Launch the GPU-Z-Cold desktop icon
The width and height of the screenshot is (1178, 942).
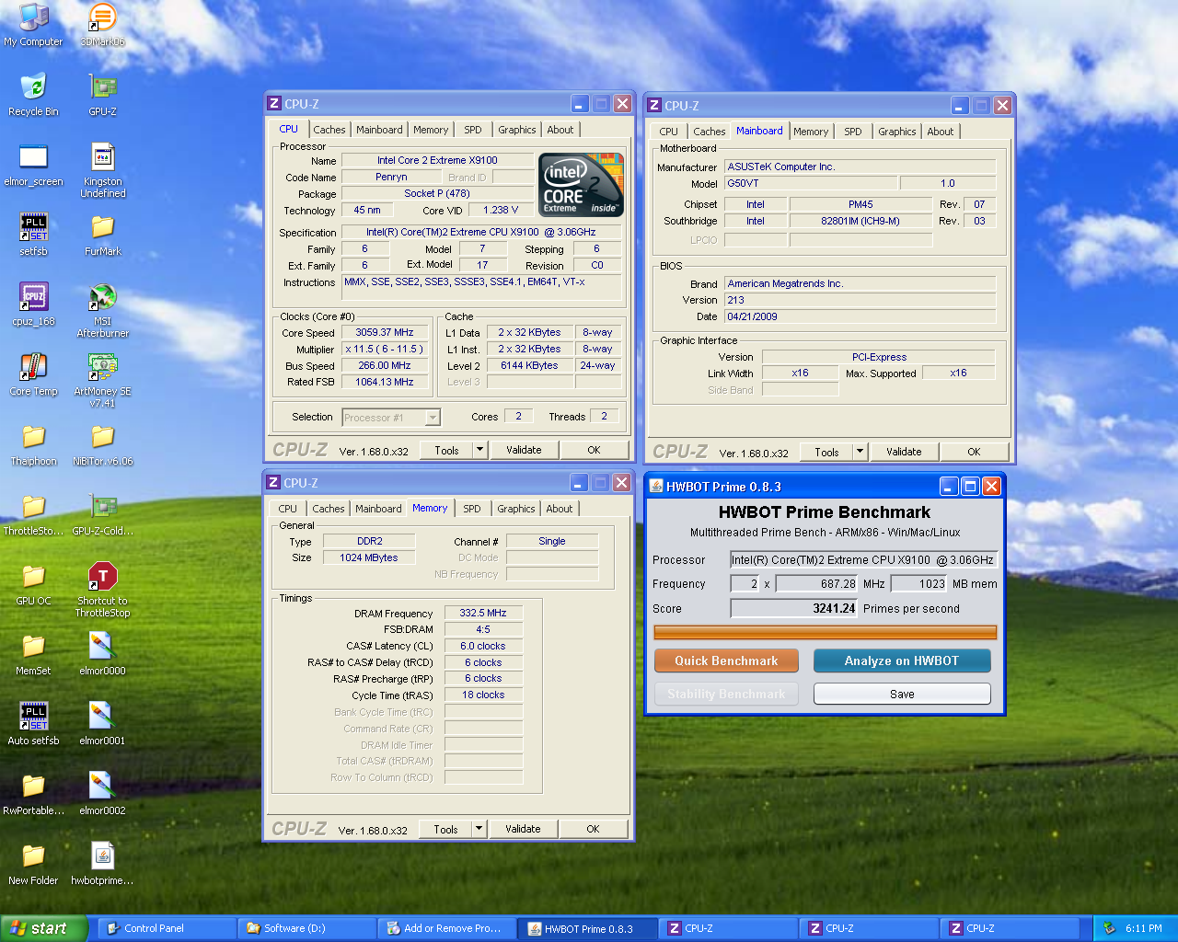coord(102,514)
